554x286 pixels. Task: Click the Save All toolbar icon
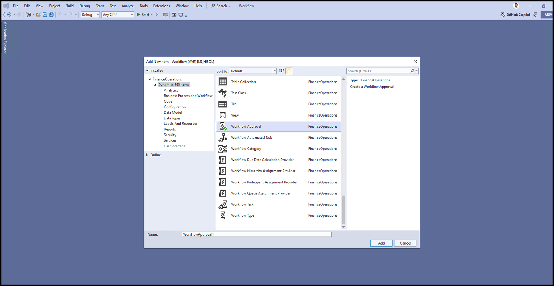point(52,15)
